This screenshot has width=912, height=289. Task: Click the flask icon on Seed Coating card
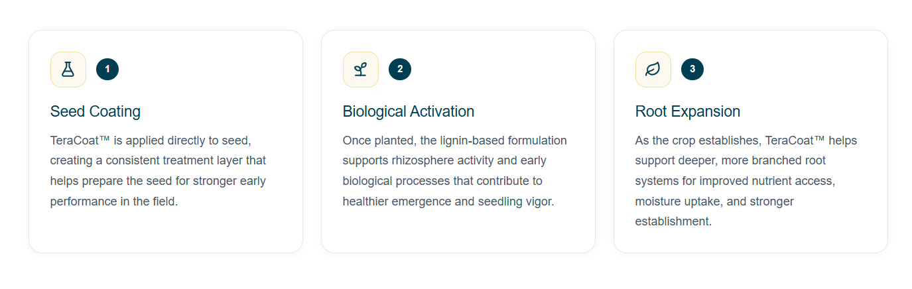[x=68, y=69]
